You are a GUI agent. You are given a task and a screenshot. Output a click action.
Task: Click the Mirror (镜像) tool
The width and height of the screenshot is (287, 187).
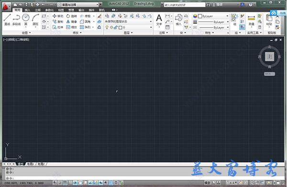pyautogui.click(x=71, y=22)
